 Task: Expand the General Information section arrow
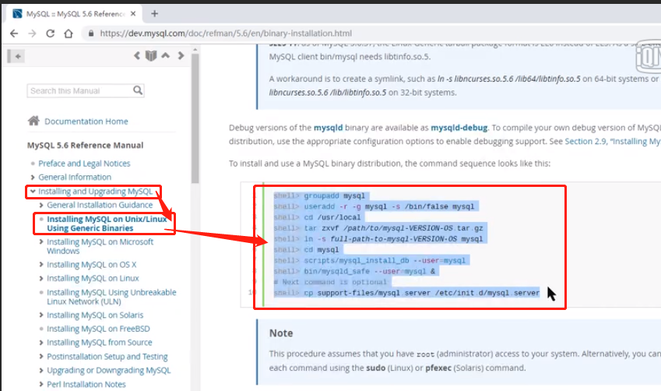coord(33,177)
